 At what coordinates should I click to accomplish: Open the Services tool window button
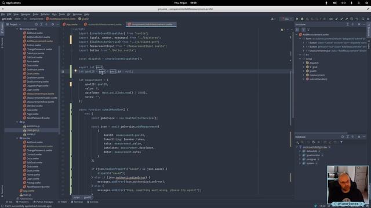(x=93, y=202)
